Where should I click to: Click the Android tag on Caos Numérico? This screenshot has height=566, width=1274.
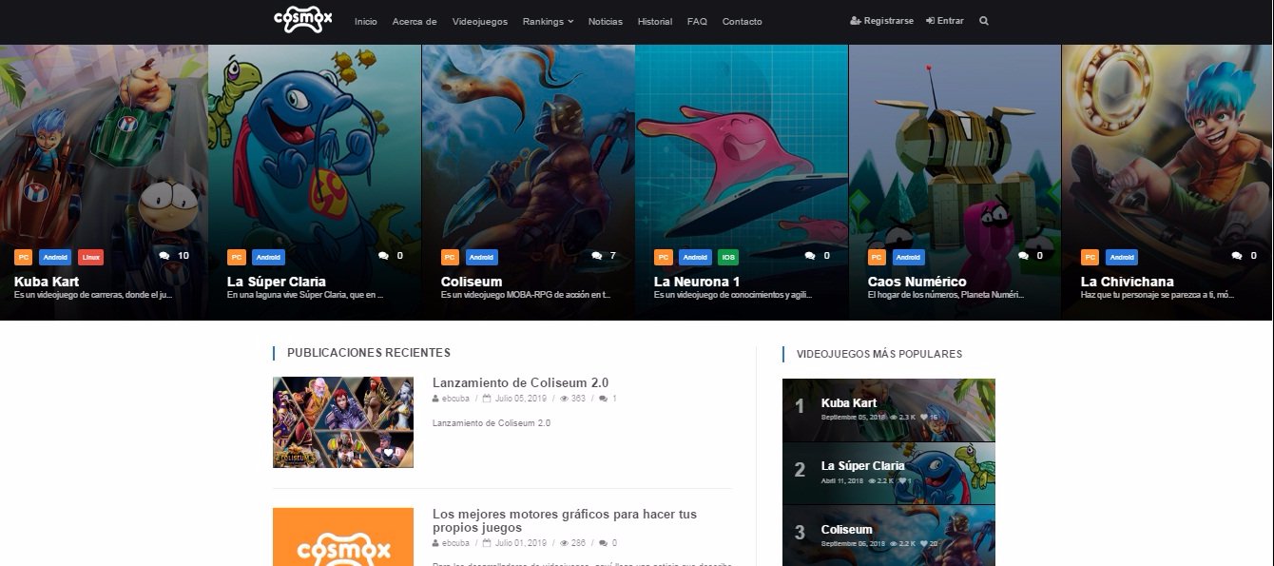point(908,257)
